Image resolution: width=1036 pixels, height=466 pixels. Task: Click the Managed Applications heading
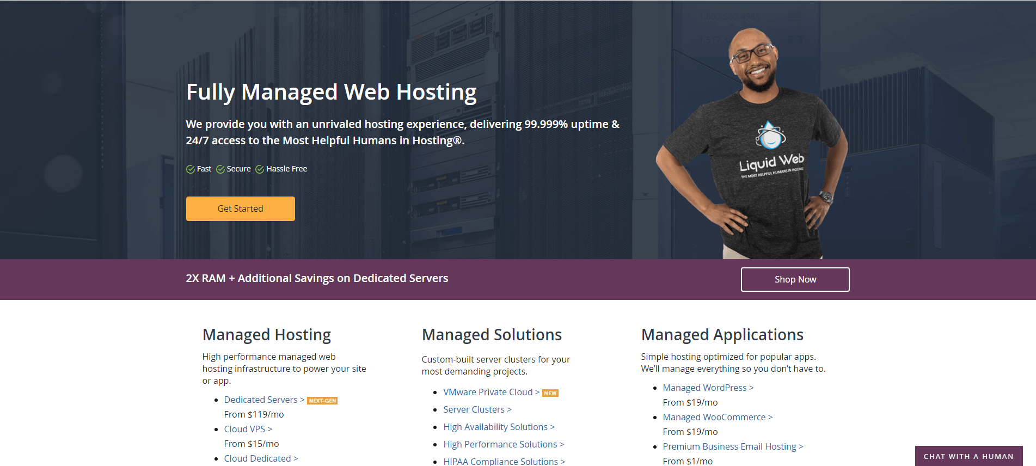tap(722, 335)
